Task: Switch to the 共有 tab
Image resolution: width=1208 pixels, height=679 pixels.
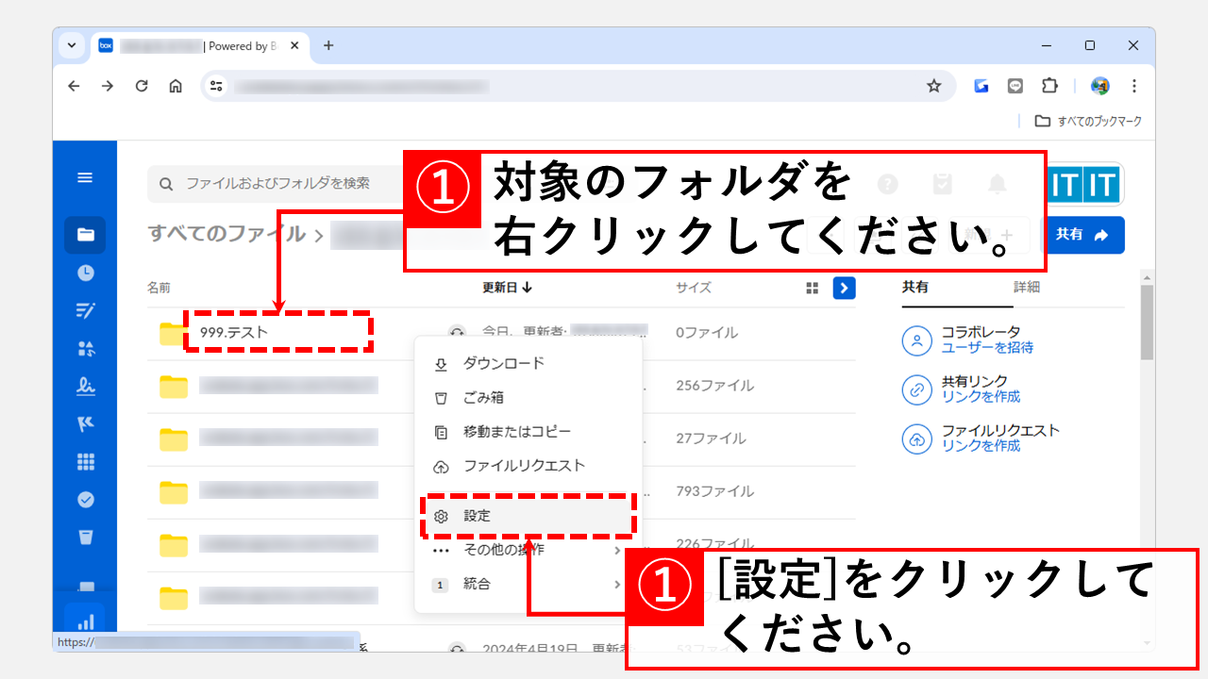Action: tap(914, 287)
